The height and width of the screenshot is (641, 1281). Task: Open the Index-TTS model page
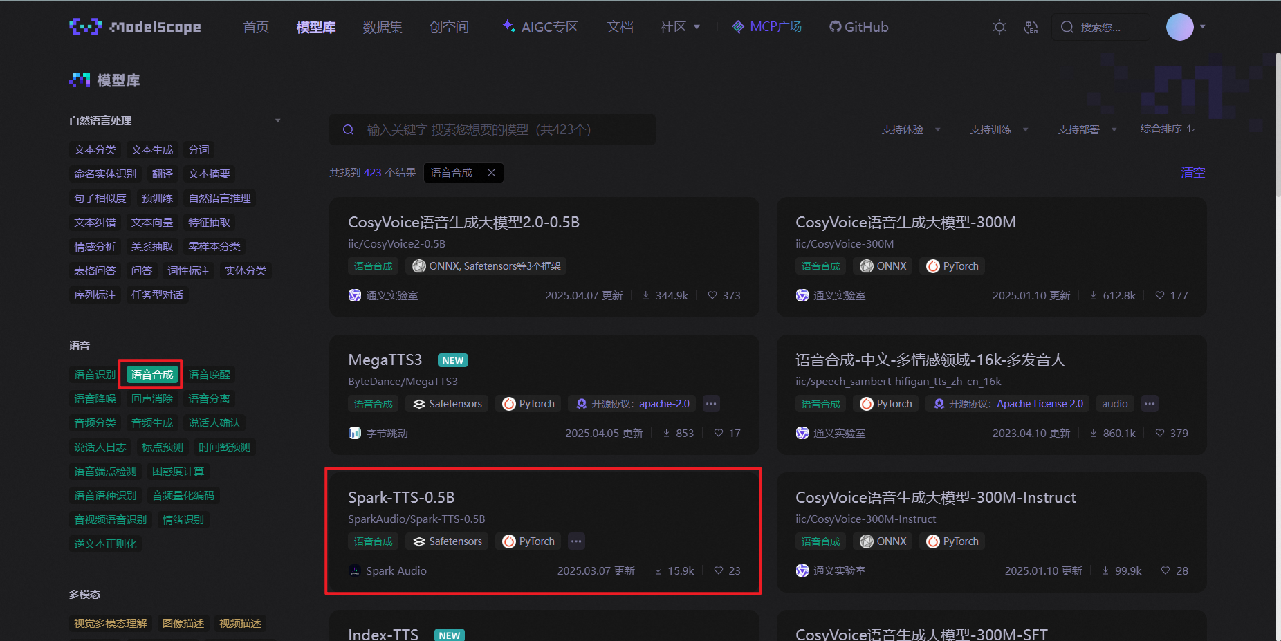[x=383, y=633]
